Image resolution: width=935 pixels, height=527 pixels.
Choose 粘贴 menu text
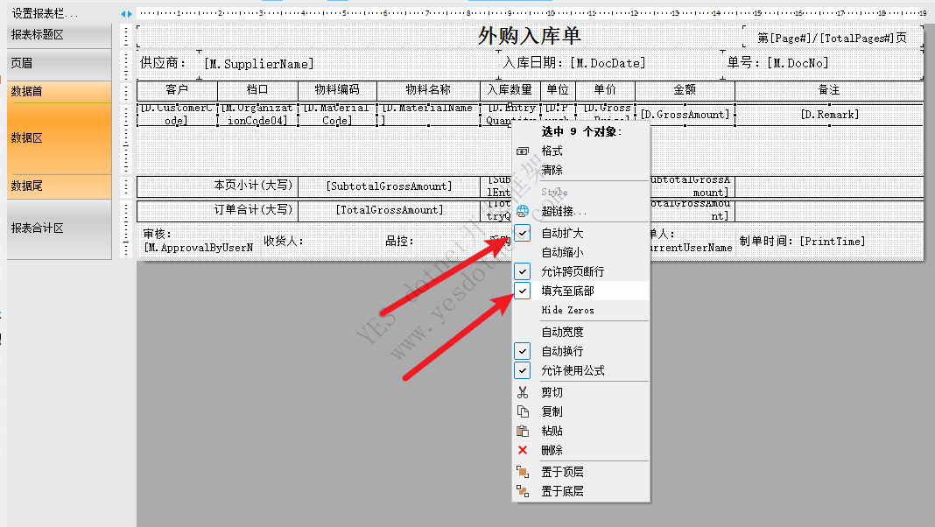(552, 431)
